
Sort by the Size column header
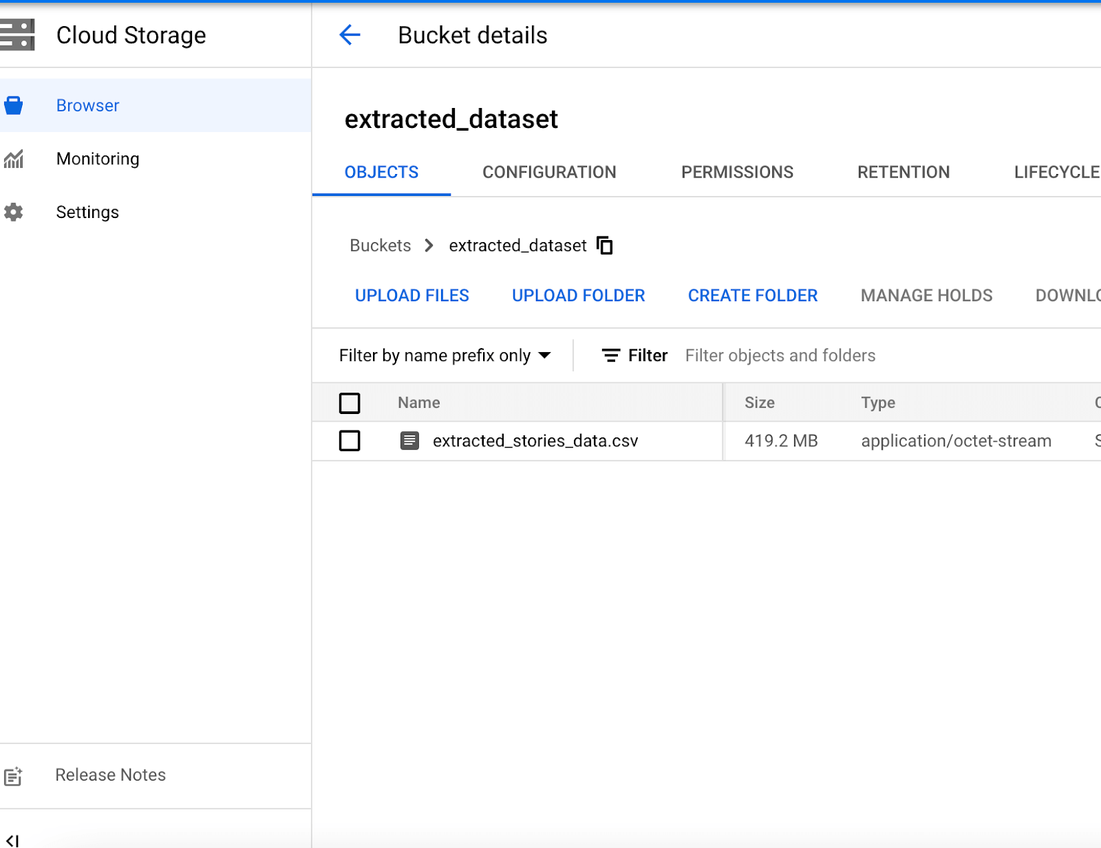coord(759,403)
